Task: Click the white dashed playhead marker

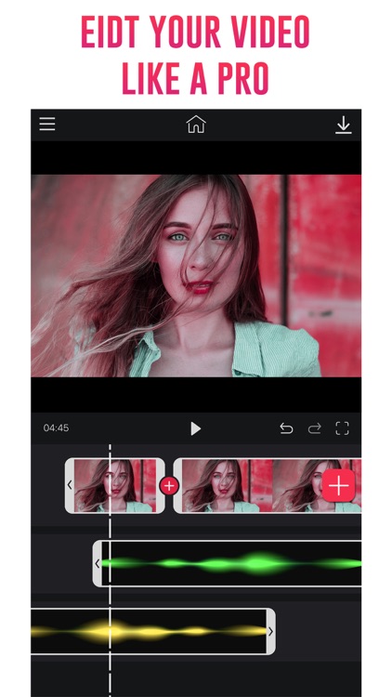Action: [111, 571]
